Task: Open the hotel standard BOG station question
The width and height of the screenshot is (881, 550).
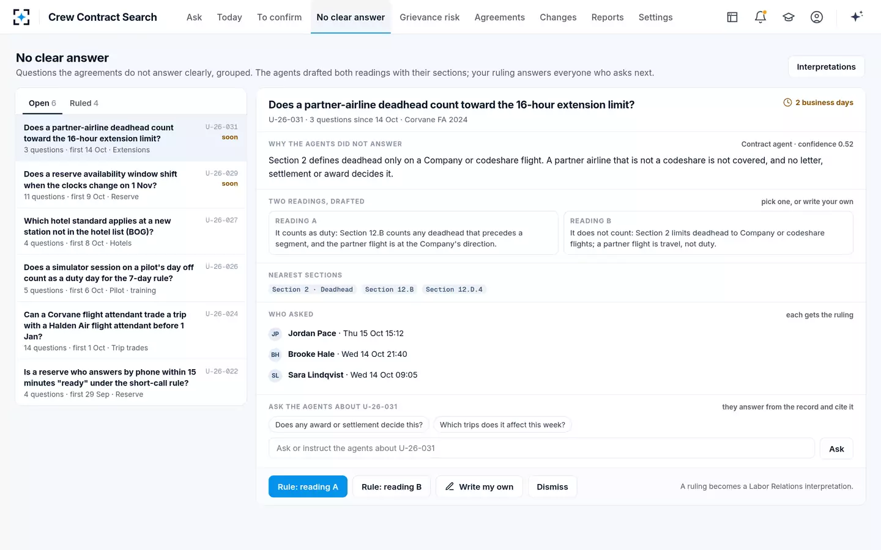Action: [131, 232]
